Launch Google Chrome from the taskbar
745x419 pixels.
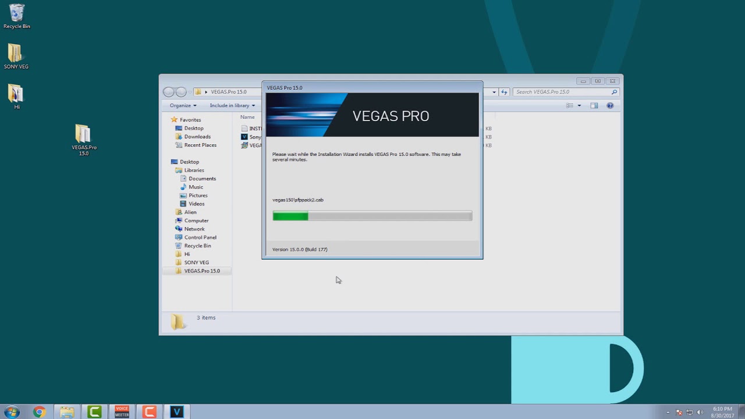(39, 412)
